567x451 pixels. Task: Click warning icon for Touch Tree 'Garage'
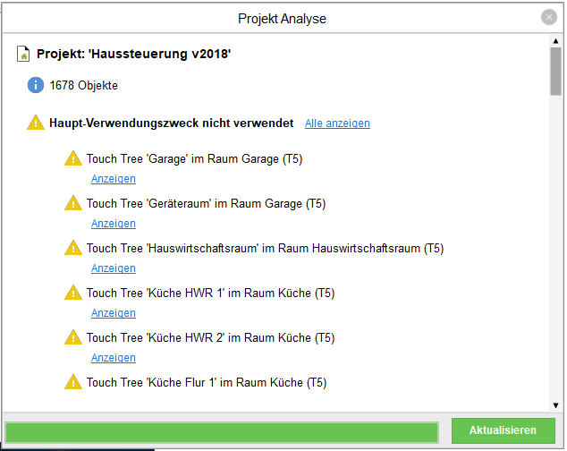tap(73, 158)
